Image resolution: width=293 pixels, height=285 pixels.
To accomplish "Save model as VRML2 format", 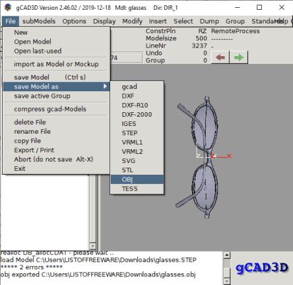I will [137, 152].
